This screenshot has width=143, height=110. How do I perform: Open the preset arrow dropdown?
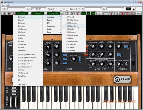coord(46,13)
